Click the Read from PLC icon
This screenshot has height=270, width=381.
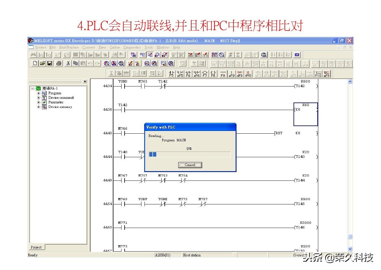[138, 63]
